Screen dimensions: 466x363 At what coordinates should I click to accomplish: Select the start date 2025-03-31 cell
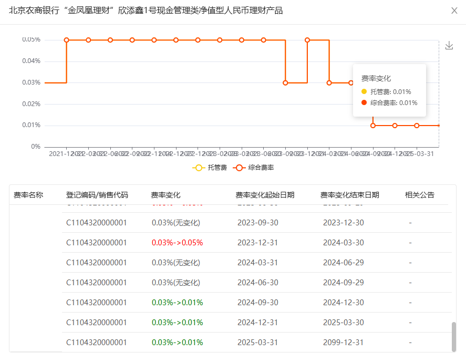[x=257, y=342]
